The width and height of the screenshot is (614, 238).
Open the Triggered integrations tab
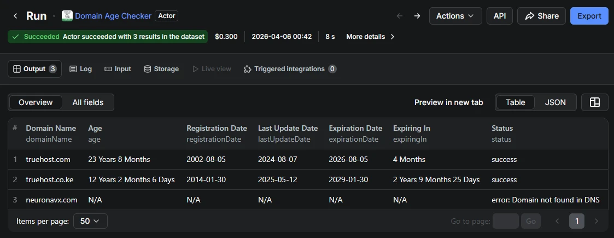(290, 69)
